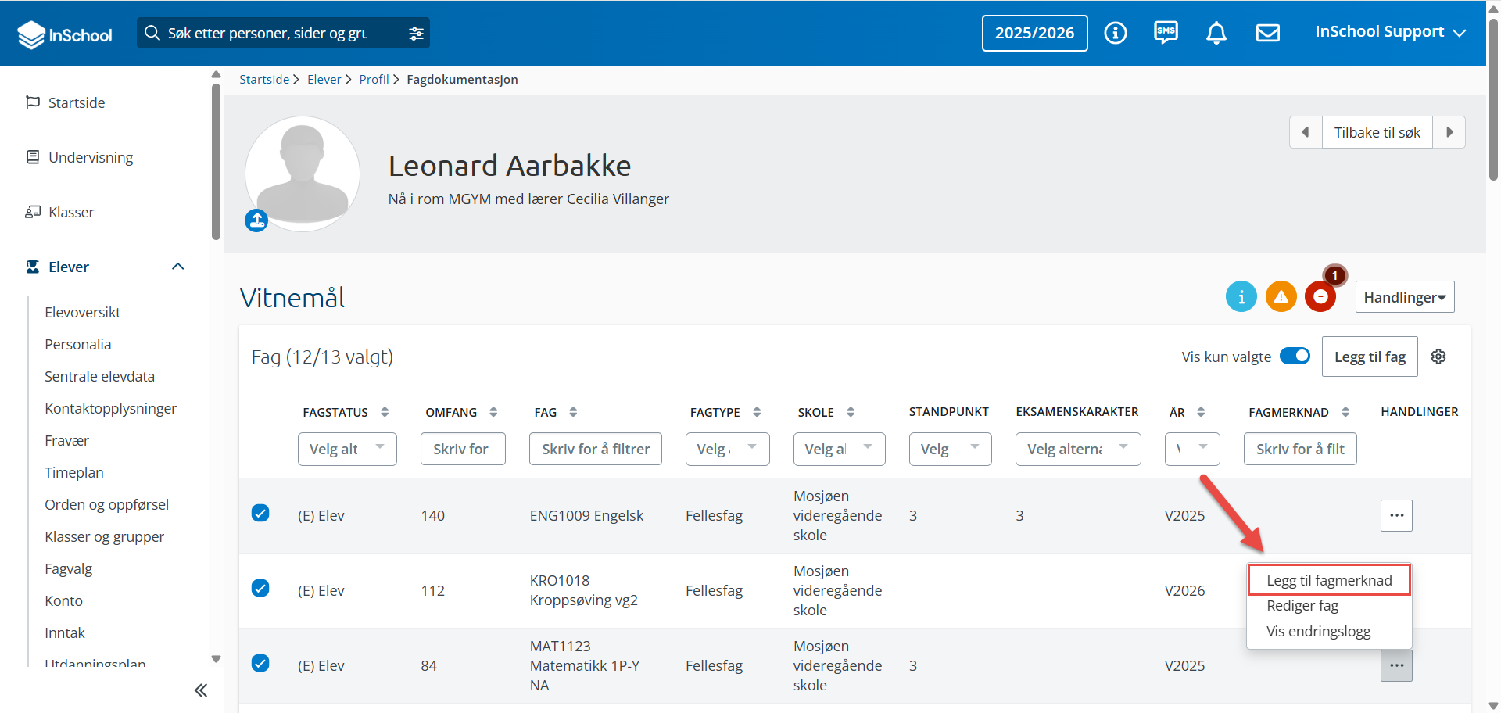Follow Profil breadcrumb link
1501x713 pixels.
point(374,79)
